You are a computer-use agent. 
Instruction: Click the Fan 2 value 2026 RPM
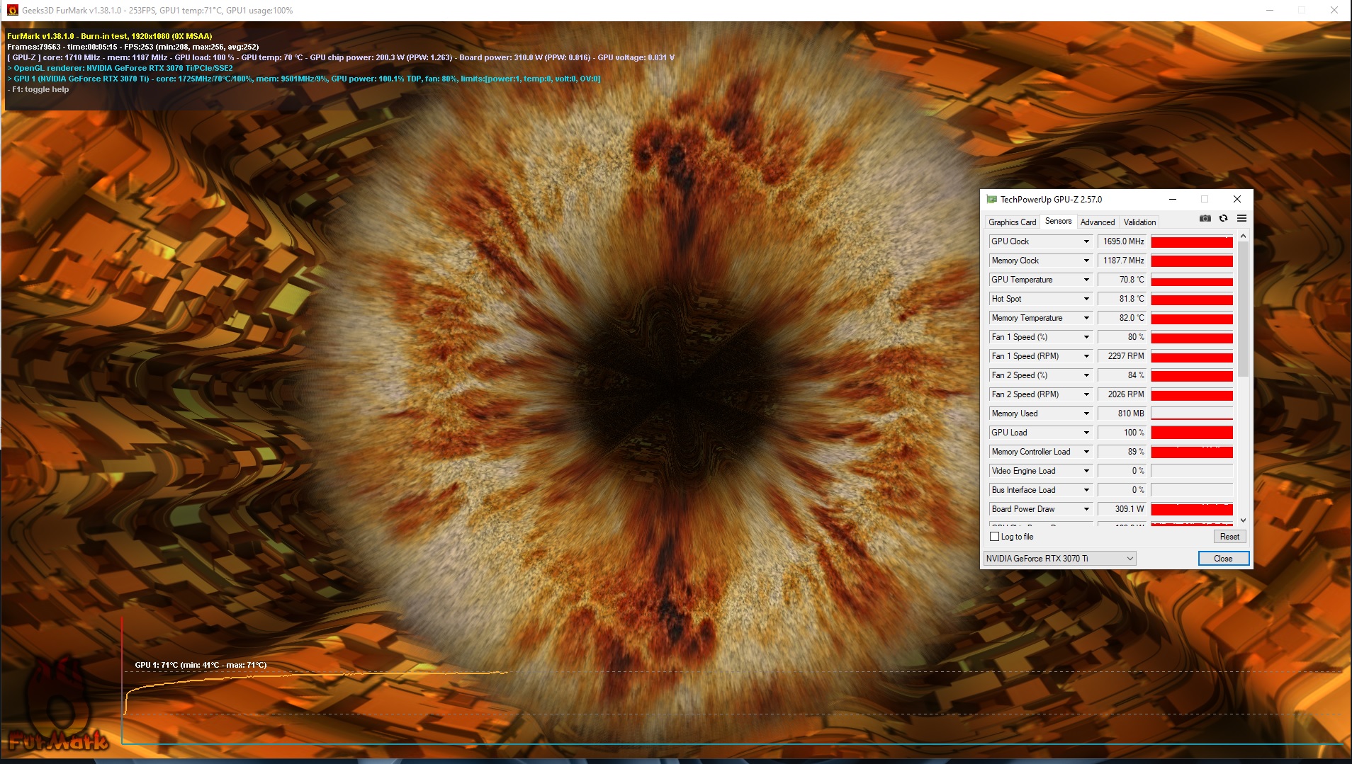coord(1122,394)
